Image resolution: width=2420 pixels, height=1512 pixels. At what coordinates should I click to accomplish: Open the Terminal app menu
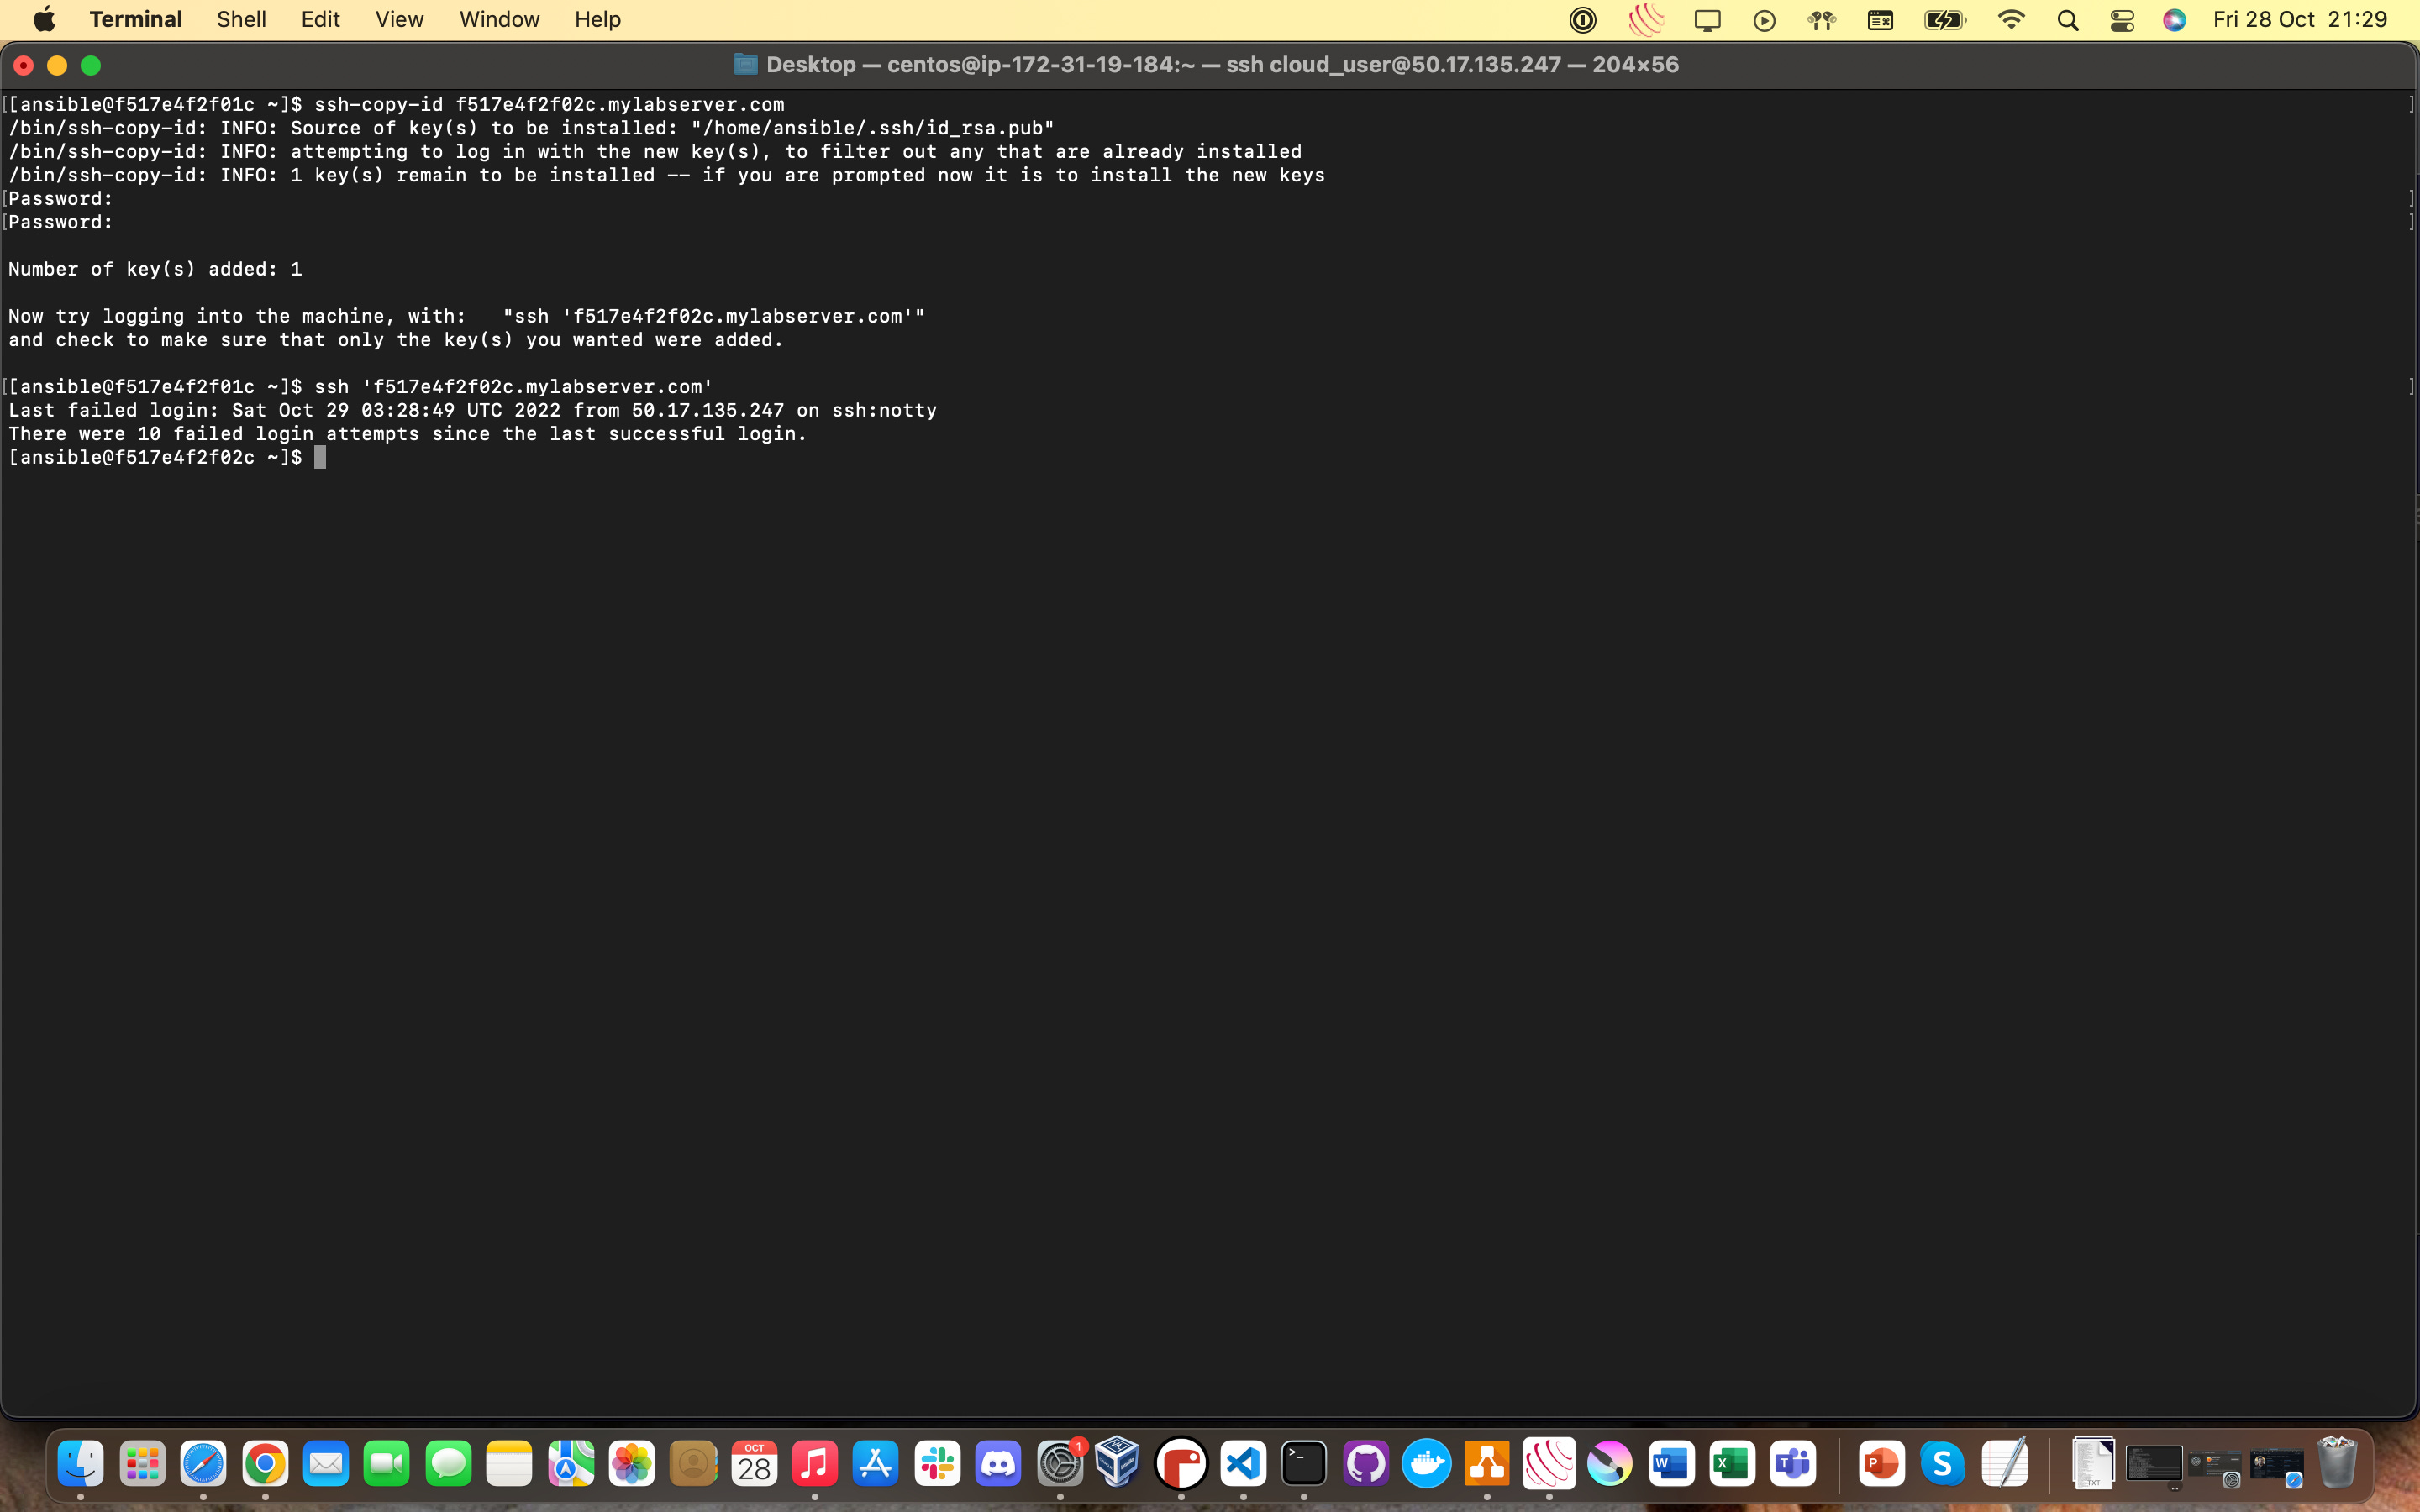pos(135,19)
